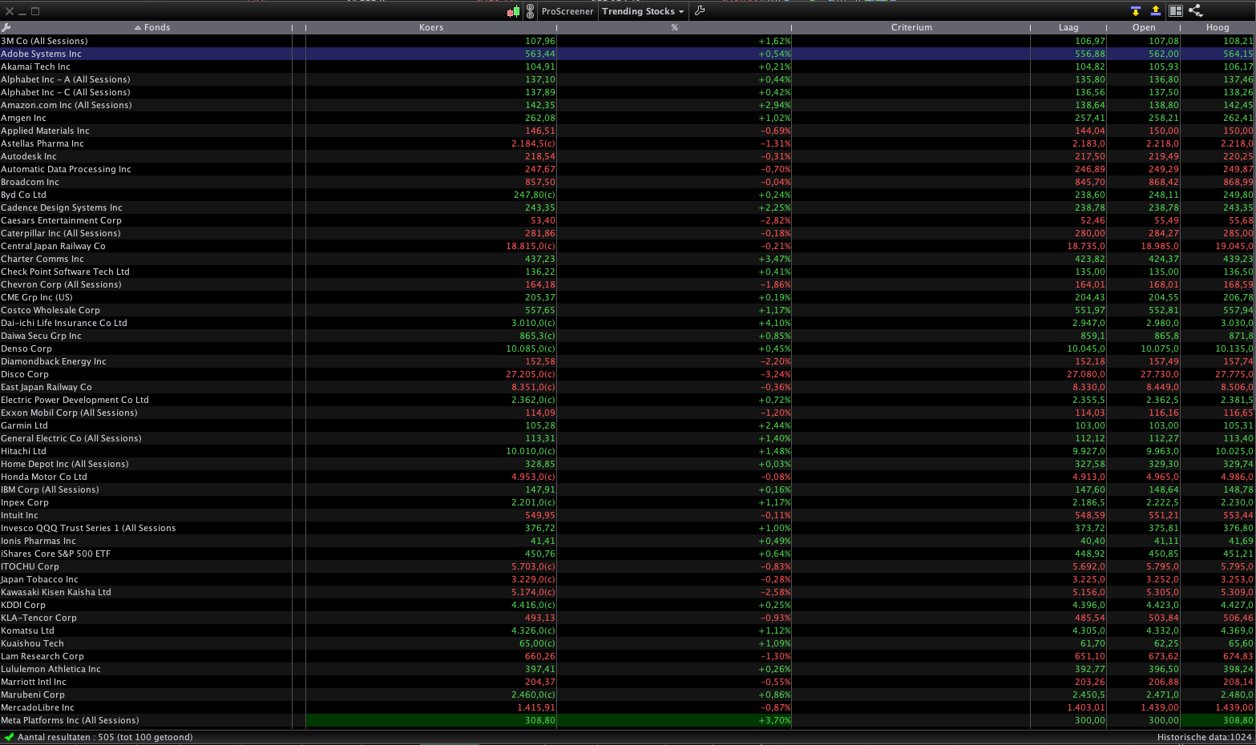This screenshot has width=1256, height=745.
Task: Expand the Trending Stocks dropdown
Action: [x=643, y=11]
